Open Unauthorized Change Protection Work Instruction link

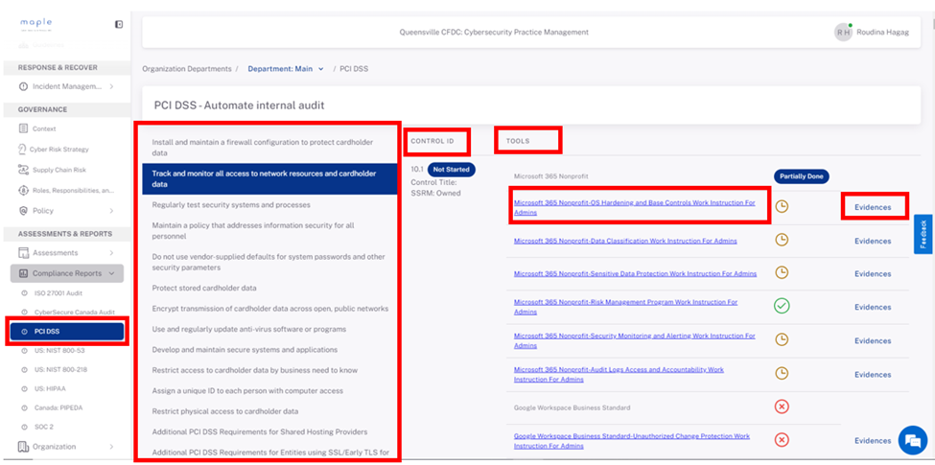click(631, 441)
